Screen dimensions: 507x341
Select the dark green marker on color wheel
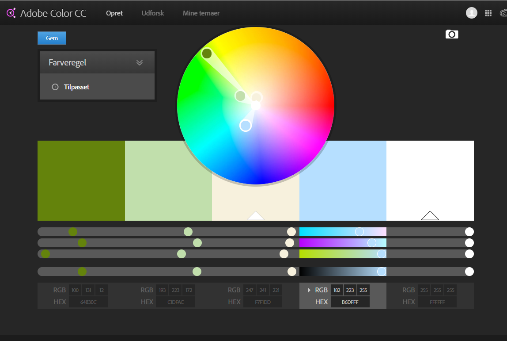(207, 54)
